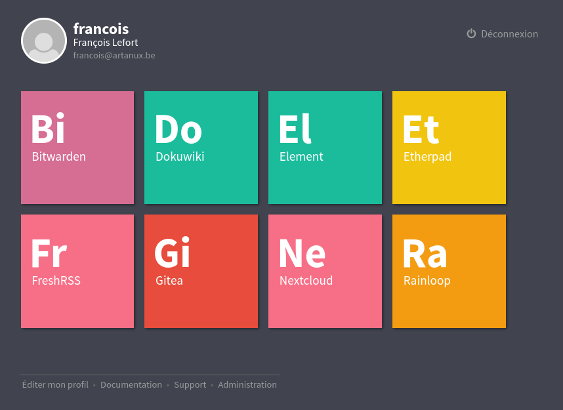Image resolution: width=563 pixels, height=410 pixels.
Task: Click the Déconnexion logout link
Action: (x=509, y=34)
